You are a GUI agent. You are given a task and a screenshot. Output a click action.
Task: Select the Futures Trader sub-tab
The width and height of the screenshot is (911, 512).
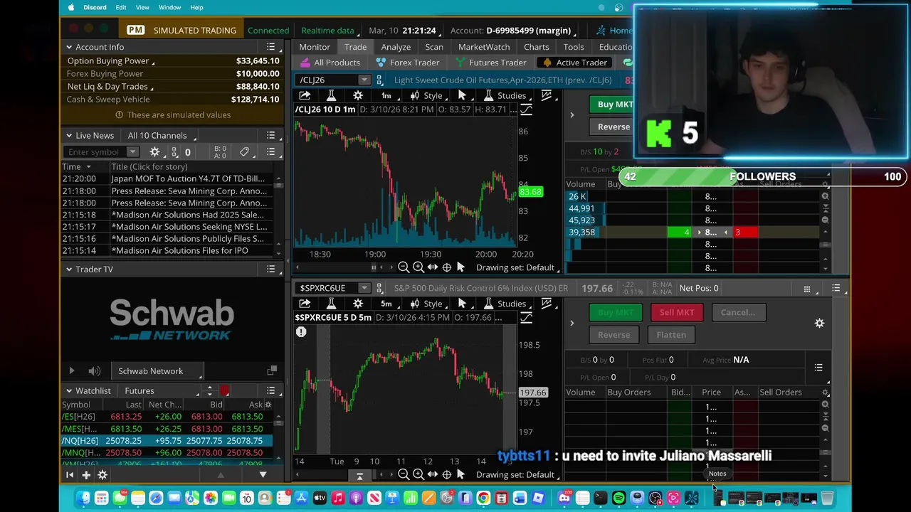point(490,63)
